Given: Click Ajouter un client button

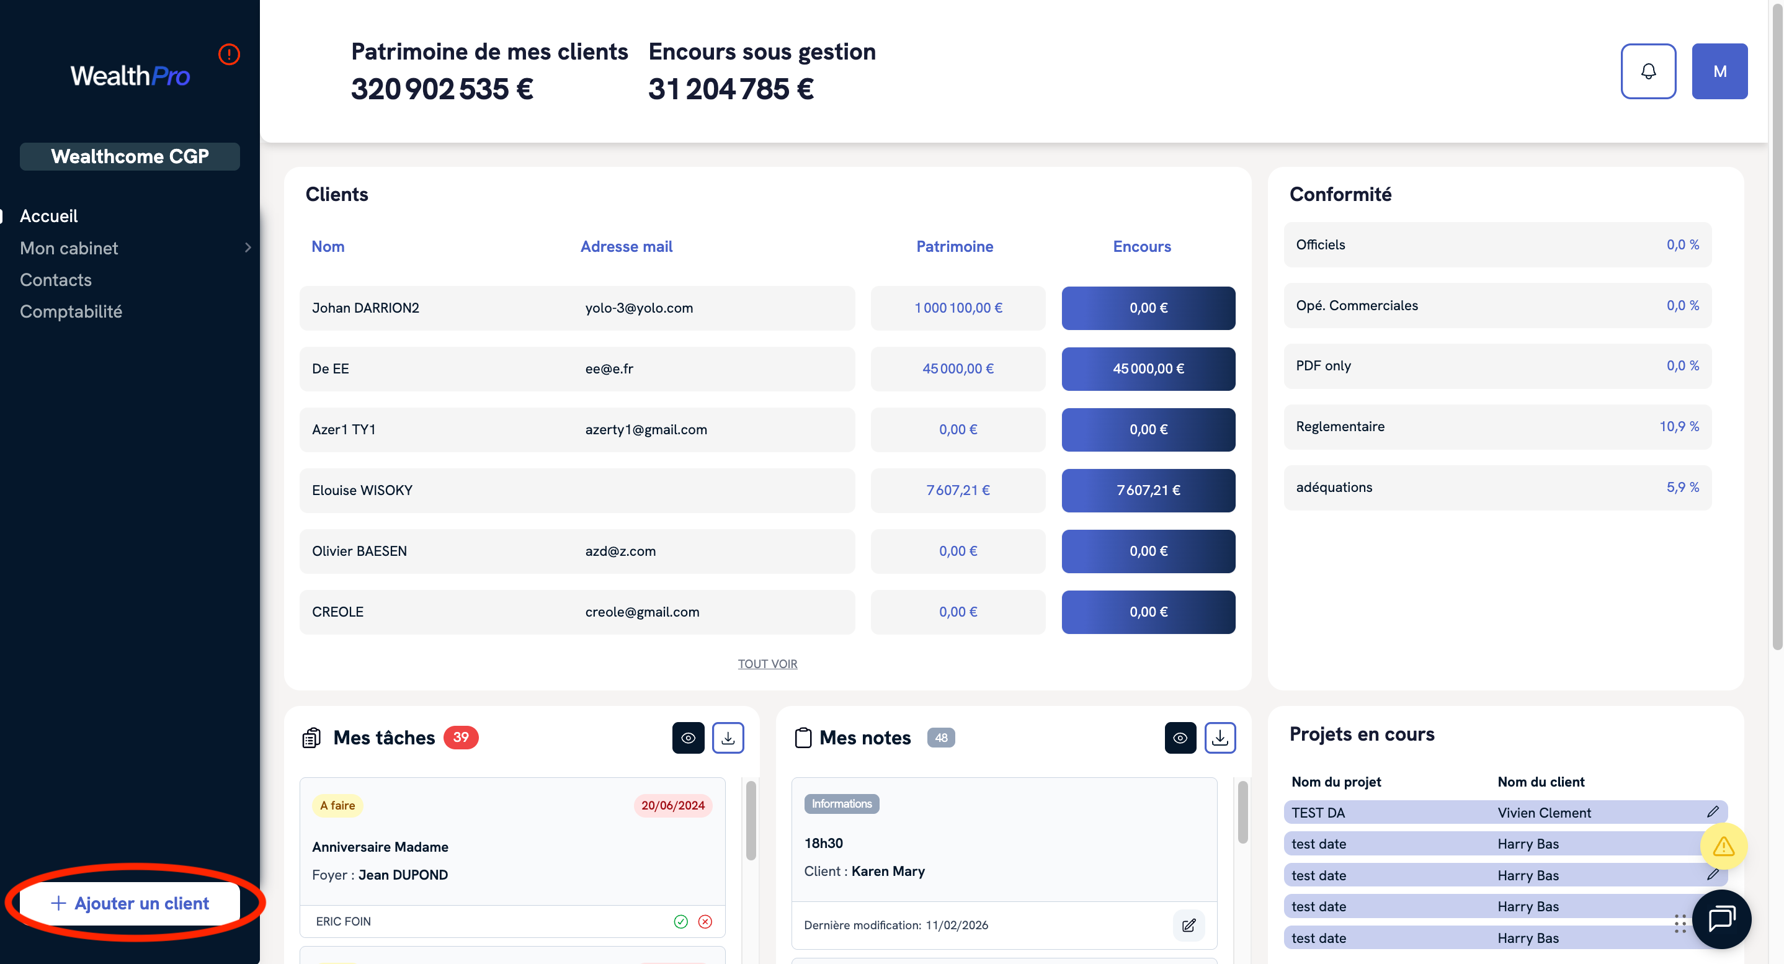Looking at the screenshot, I should coord(130,903).
